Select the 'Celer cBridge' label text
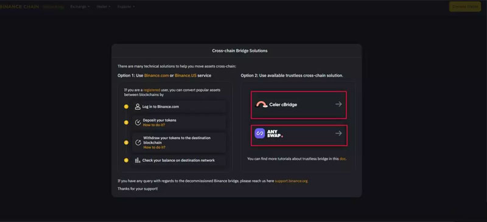487x222 pixels. pos(283,105)
